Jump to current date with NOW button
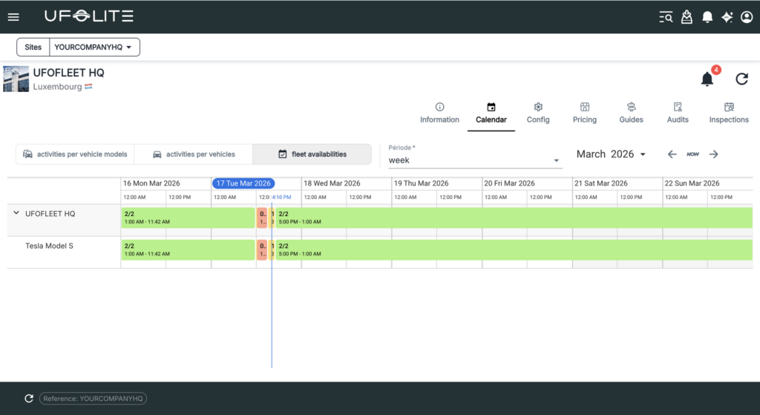The width and height of the screenshot is (760, 415). coord(692,154)
